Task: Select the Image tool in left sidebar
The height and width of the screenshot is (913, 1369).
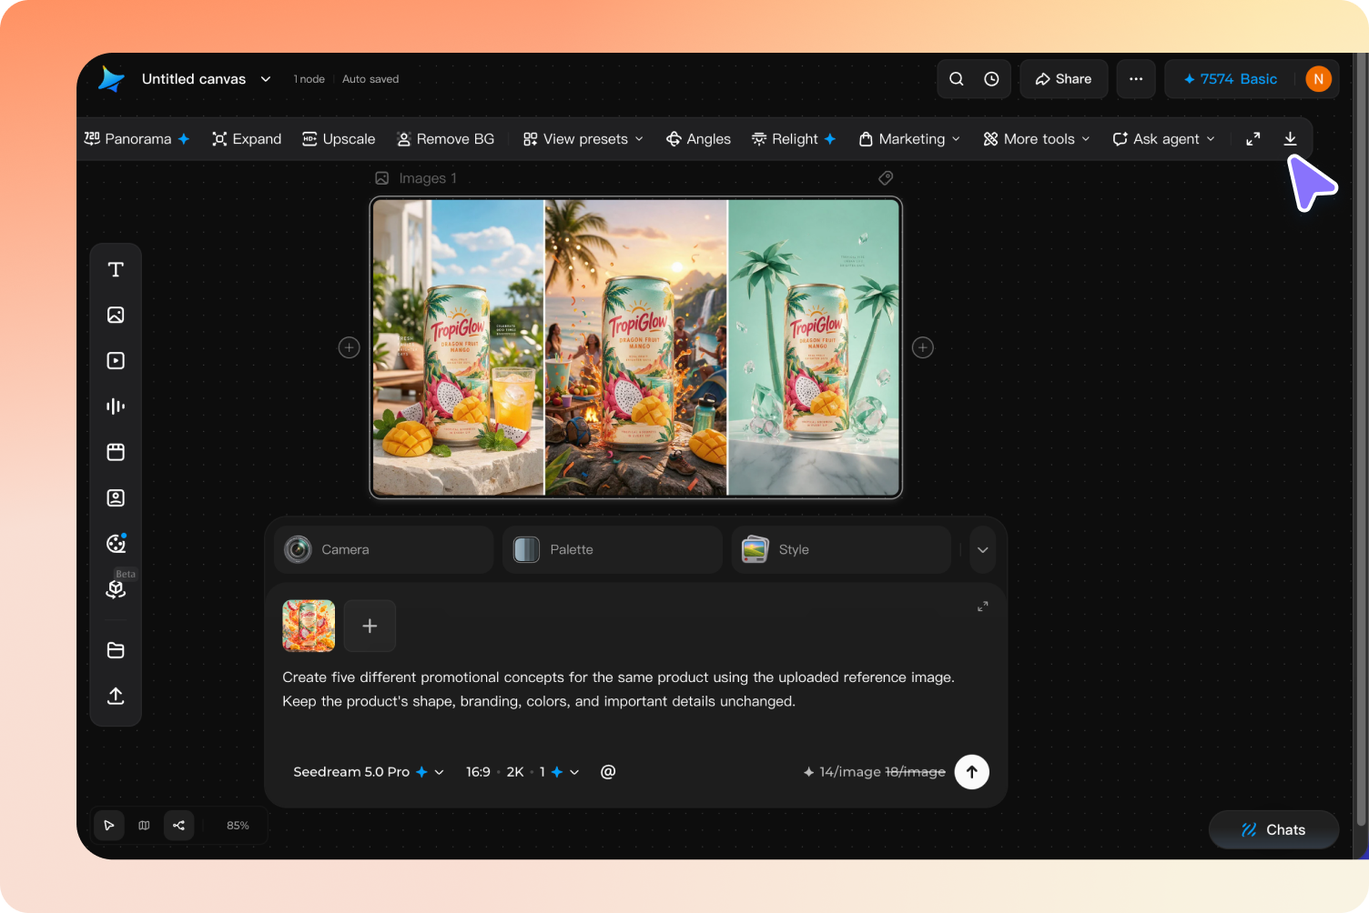Action: point(116,315)
